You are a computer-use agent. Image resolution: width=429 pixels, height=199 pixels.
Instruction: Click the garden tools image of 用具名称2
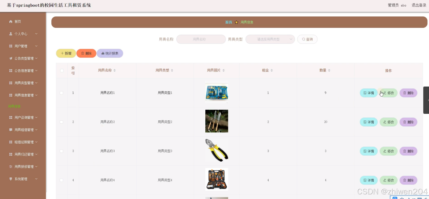(x=217, y=121)
